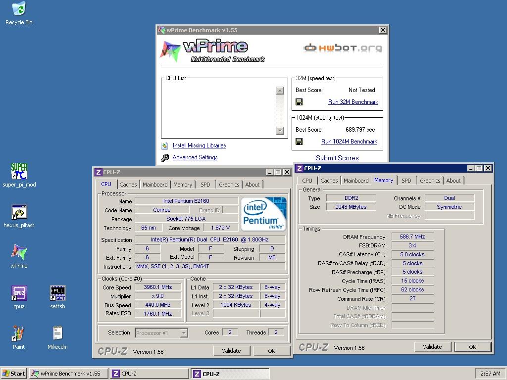507x380 pixels.
Task: Click the HWBOT.org logo
Action: click(343, 48)
